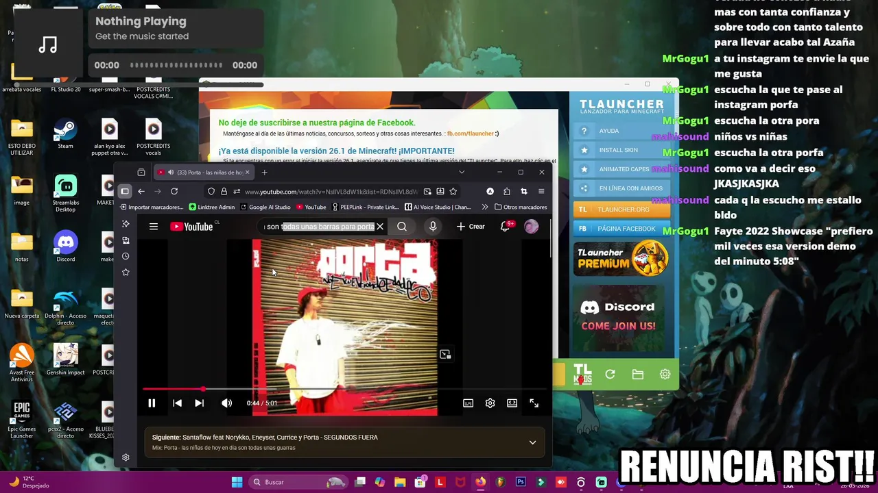878x493 pixels.
Task: Skip to next video in playlist
Action: pos(199,403)
